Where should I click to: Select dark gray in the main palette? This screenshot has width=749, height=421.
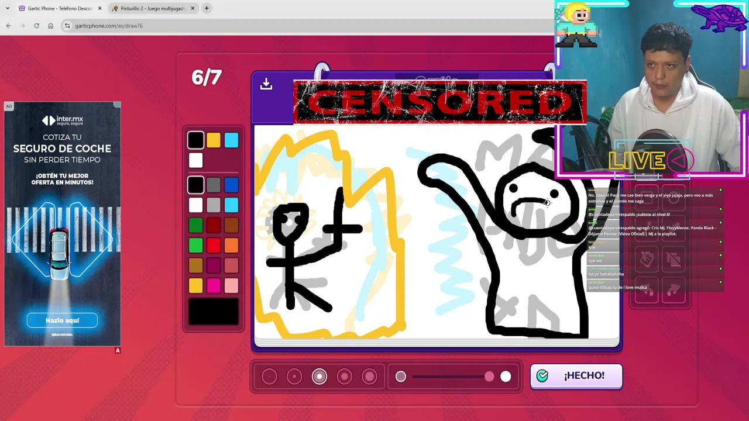coord(214,185)
